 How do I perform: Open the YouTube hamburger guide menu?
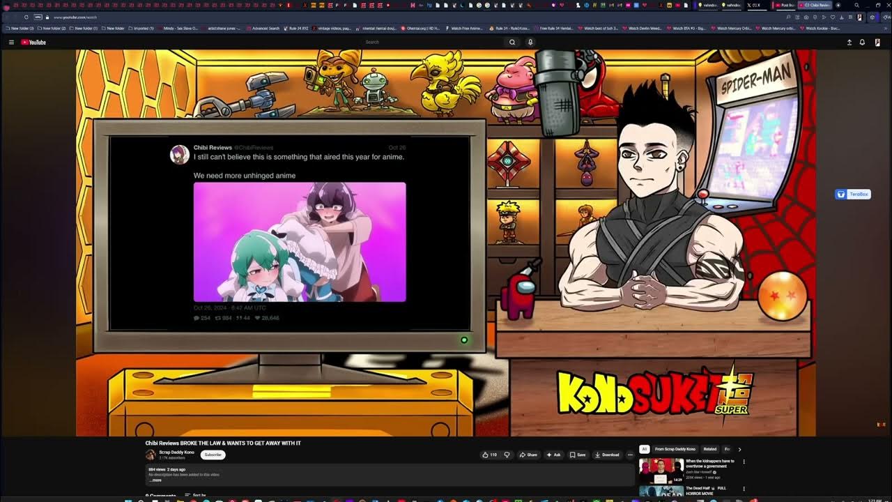[11, 43]
